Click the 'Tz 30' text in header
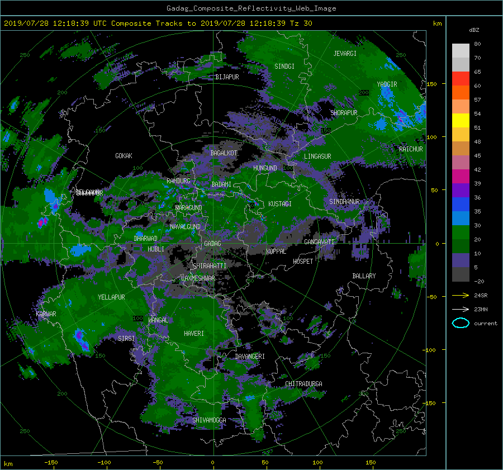 301,23
